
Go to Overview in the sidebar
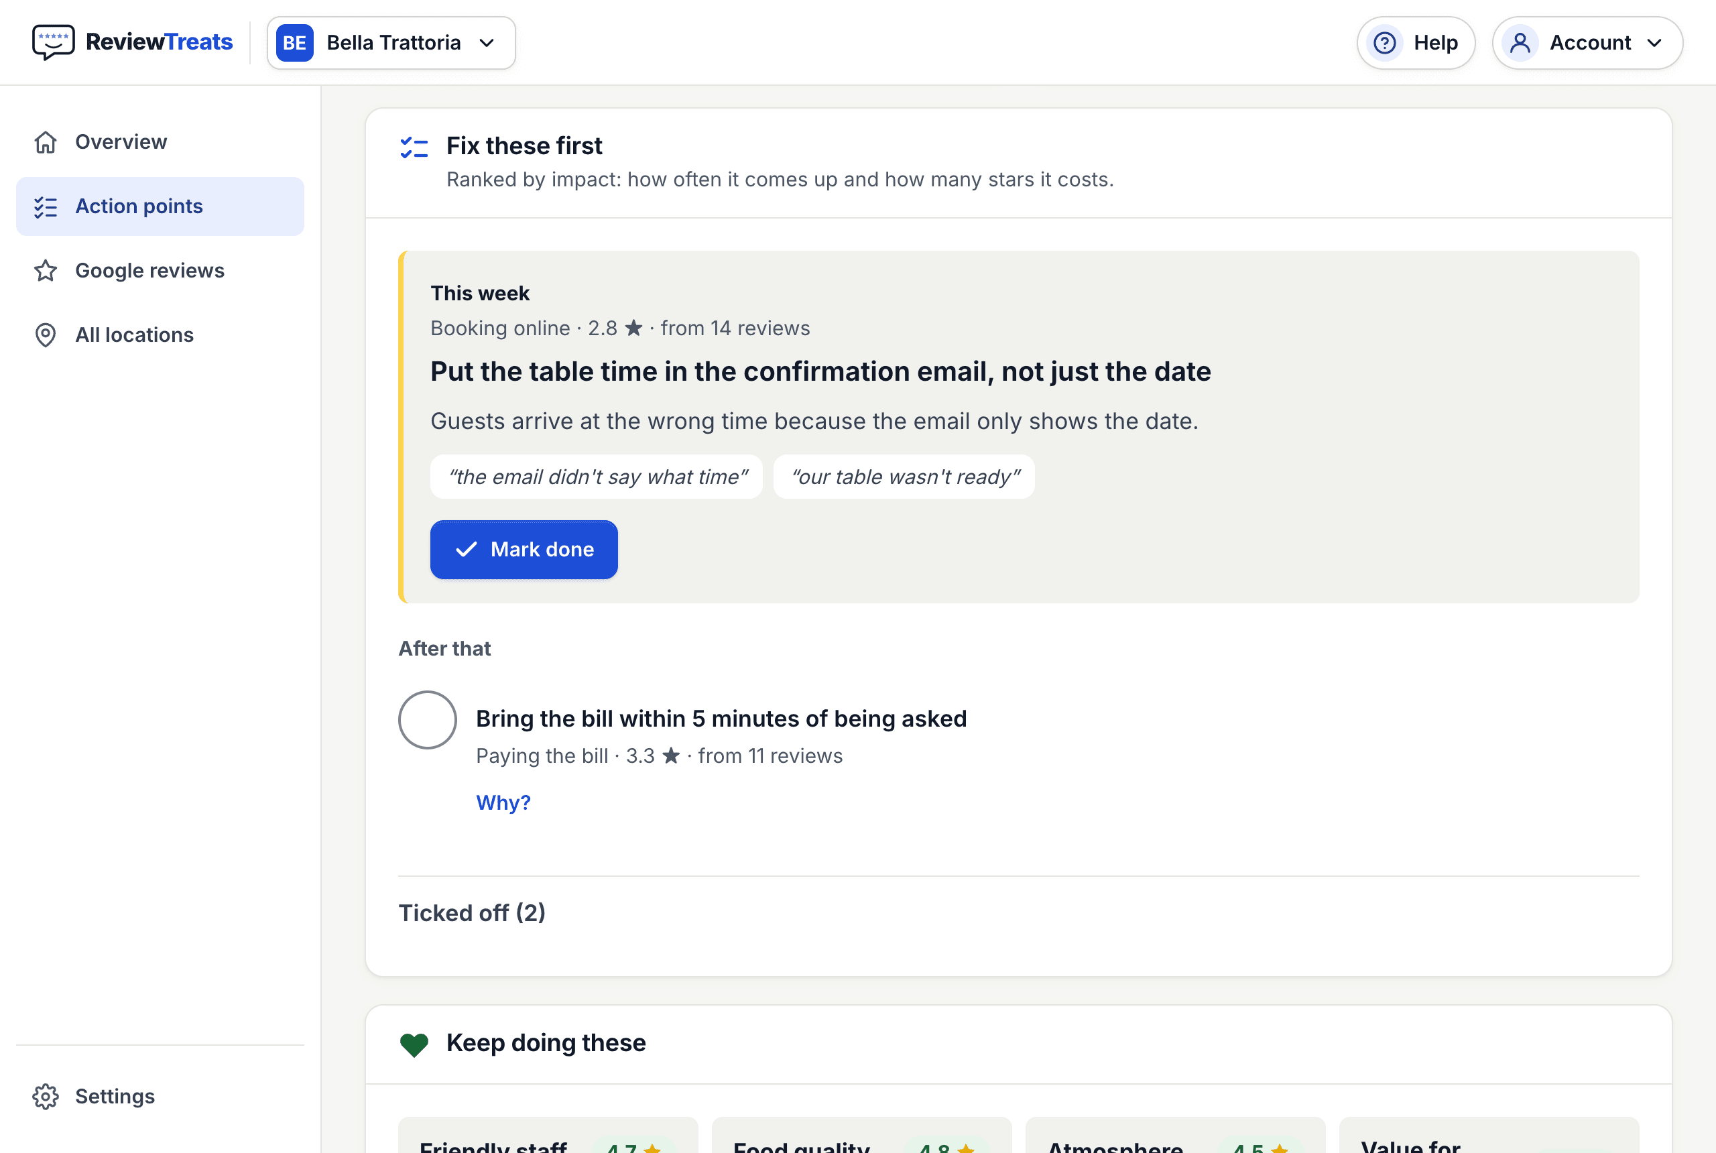click(160, 142)
